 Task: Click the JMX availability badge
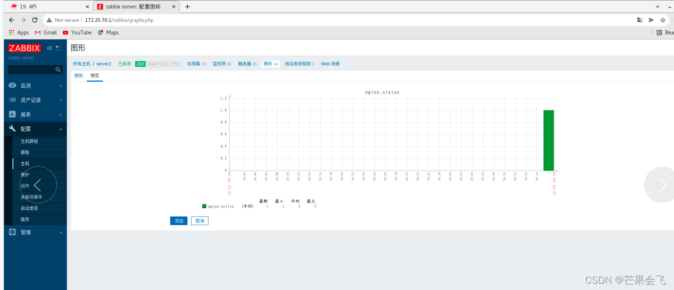(165, 64)
